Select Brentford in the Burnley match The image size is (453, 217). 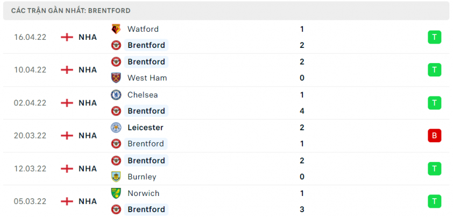146,160
